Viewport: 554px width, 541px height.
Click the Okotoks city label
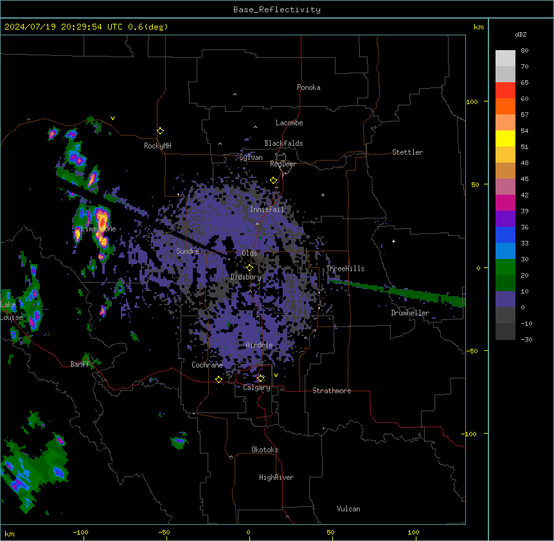(265, 450)
